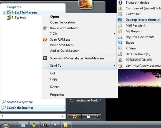Image resolution: width=161 pixels, height=128 pixels.
Task: Choose Add to Quick Launch
Action: pyautogui.click(x=79, y=51)
